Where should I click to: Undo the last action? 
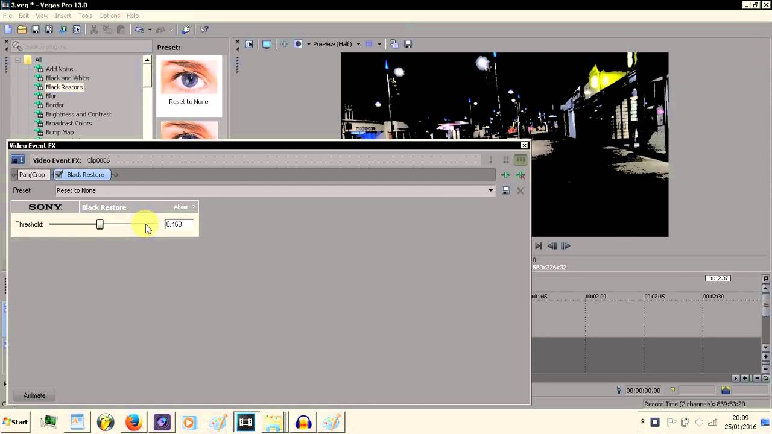tap(140, 29)
